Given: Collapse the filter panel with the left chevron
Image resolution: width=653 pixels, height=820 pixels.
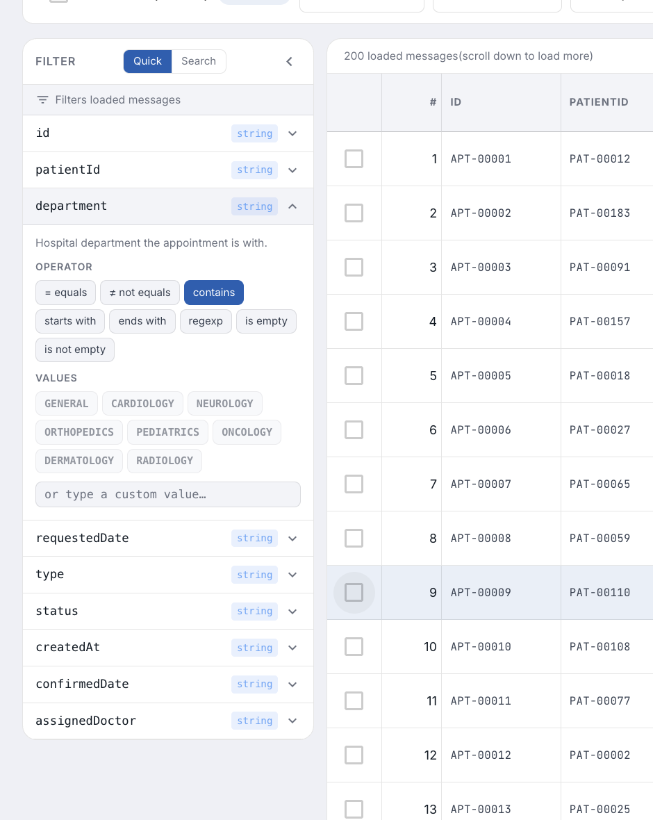Looking at the screenshot, I should [290, 62].
